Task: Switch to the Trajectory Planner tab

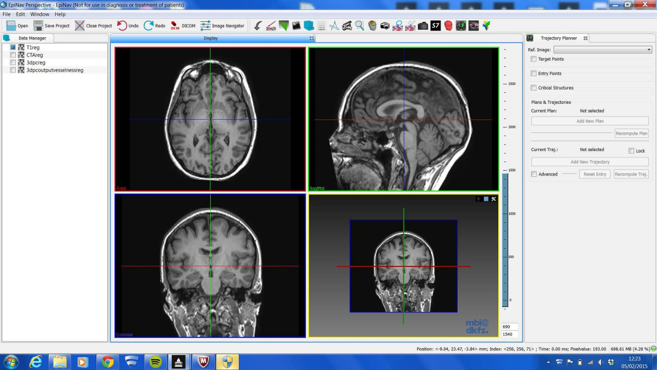Action: point(558,38)
